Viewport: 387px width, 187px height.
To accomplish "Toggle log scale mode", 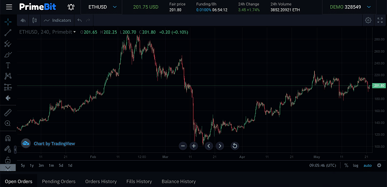I will click(356, 165).
